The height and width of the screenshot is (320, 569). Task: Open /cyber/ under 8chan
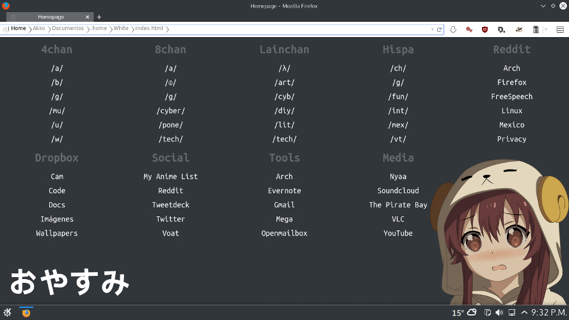[170, 111]
